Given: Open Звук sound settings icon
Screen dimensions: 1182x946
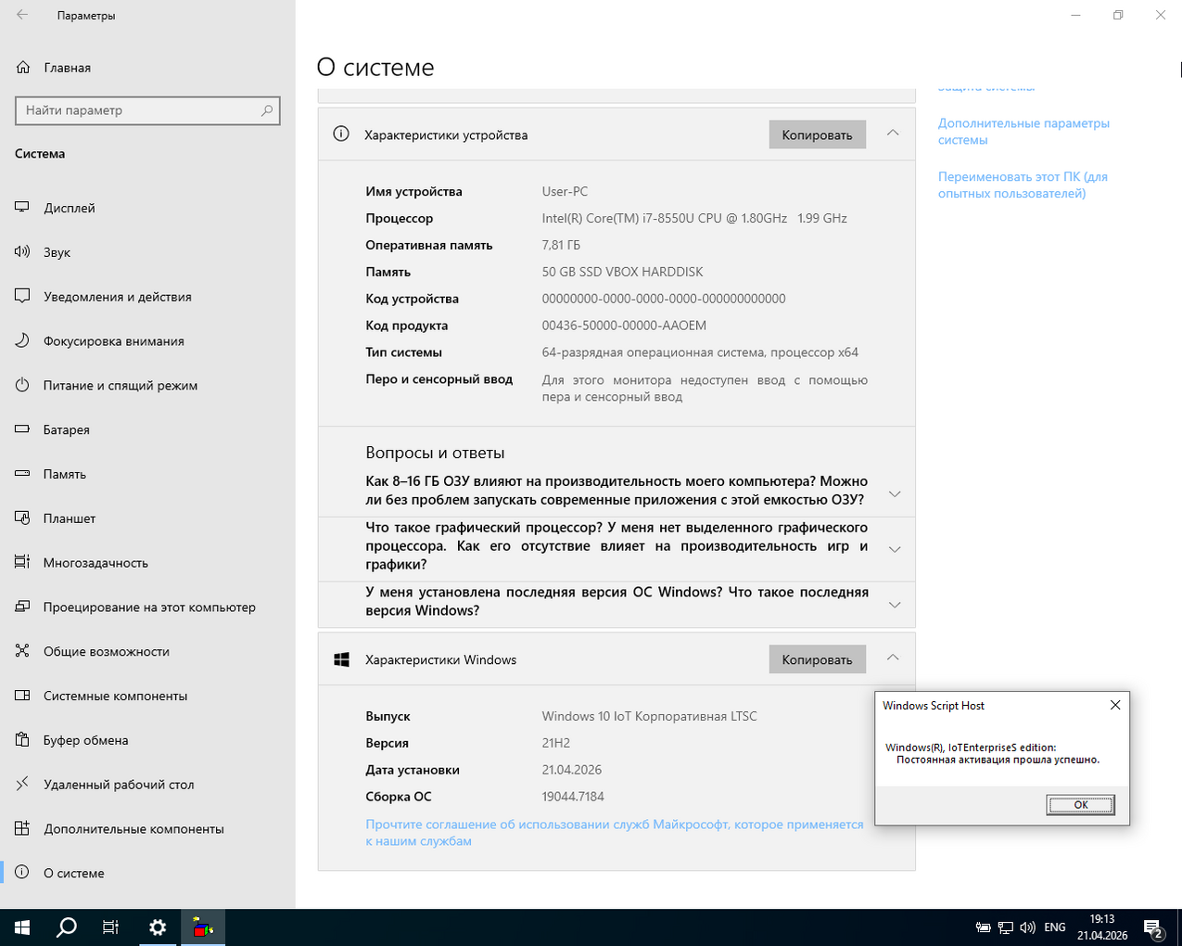Looking at the screenshot, I should click(22, 252).
